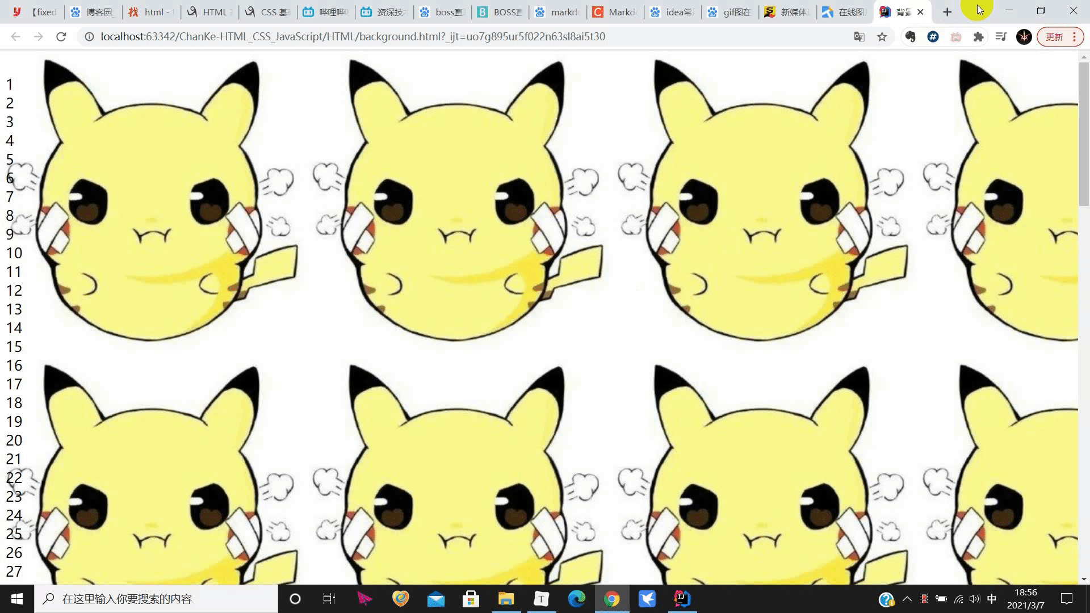The width and height of the screenshot is (1090, 613).
Task: View site information icon in address bar
Action: (89, 37)
